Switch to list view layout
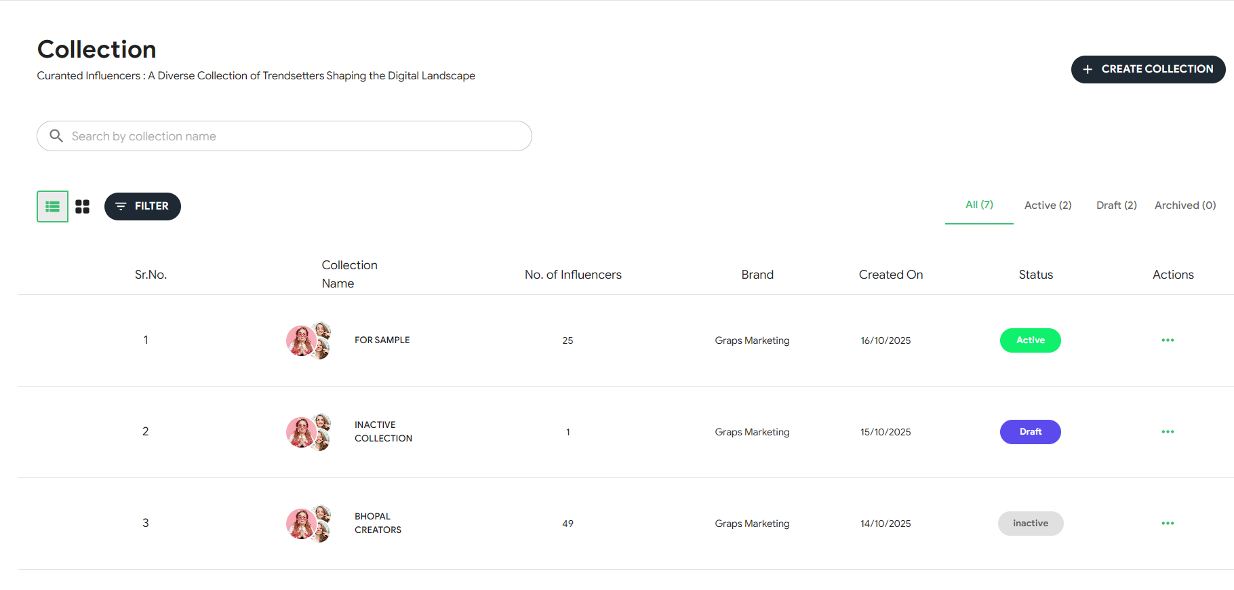1234x590 pixels. [52, 206]
